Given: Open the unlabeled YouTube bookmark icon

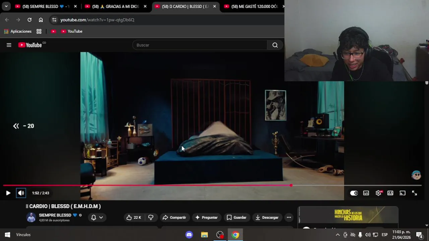Looking at the screenshot, I should [53, 31].
